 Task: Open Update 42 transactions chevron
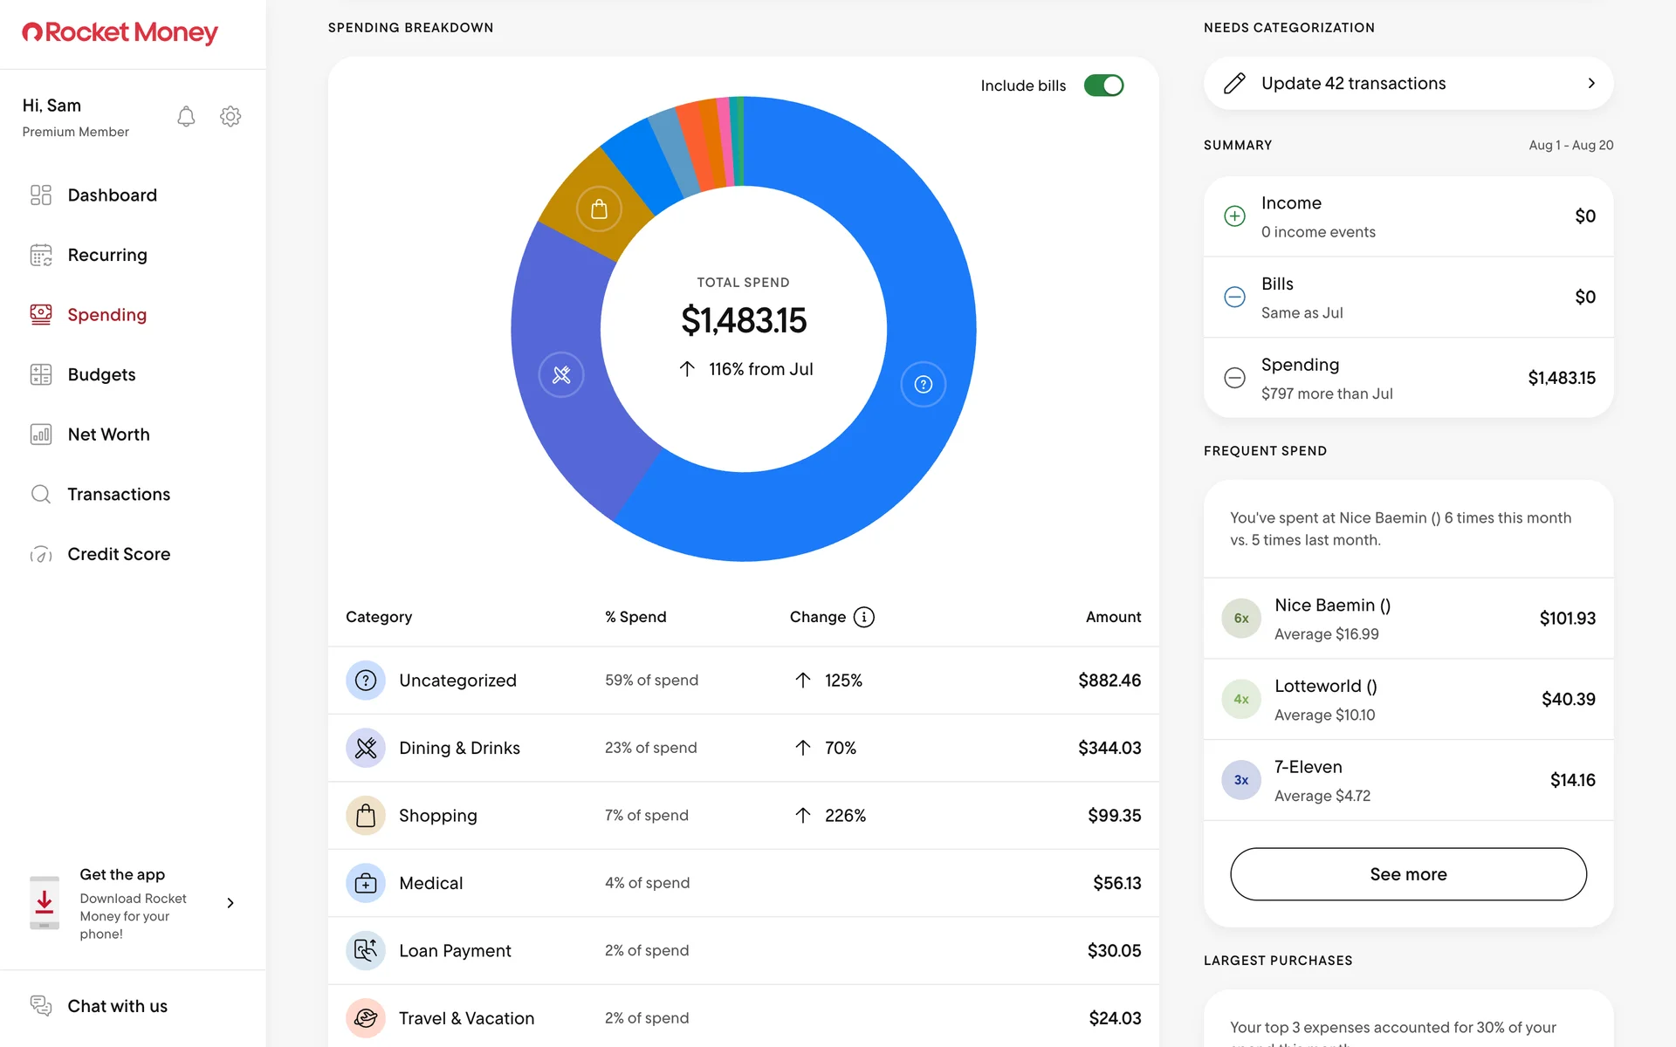coord(1590,84)
